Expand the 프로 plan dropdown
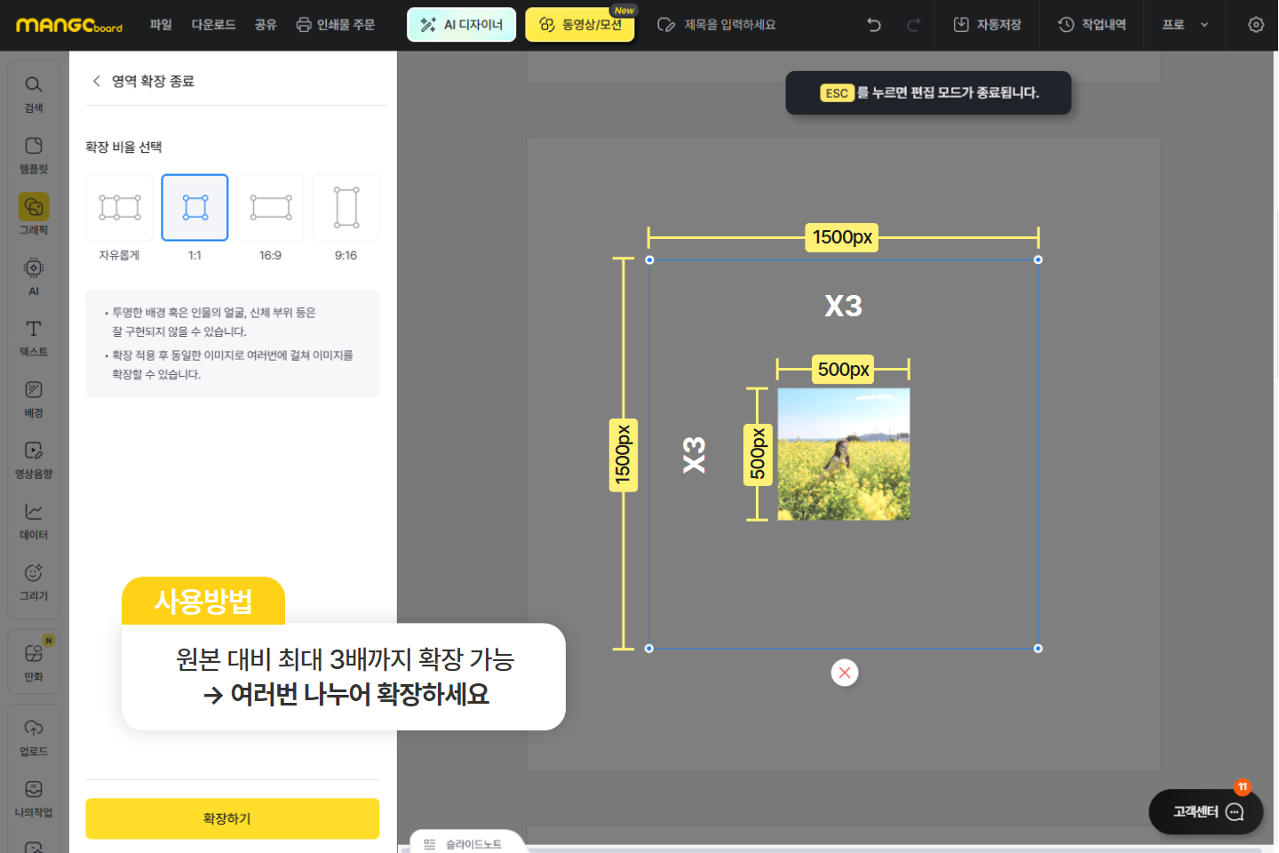This screenshot has height=853, width=1279. [1185, 25]
